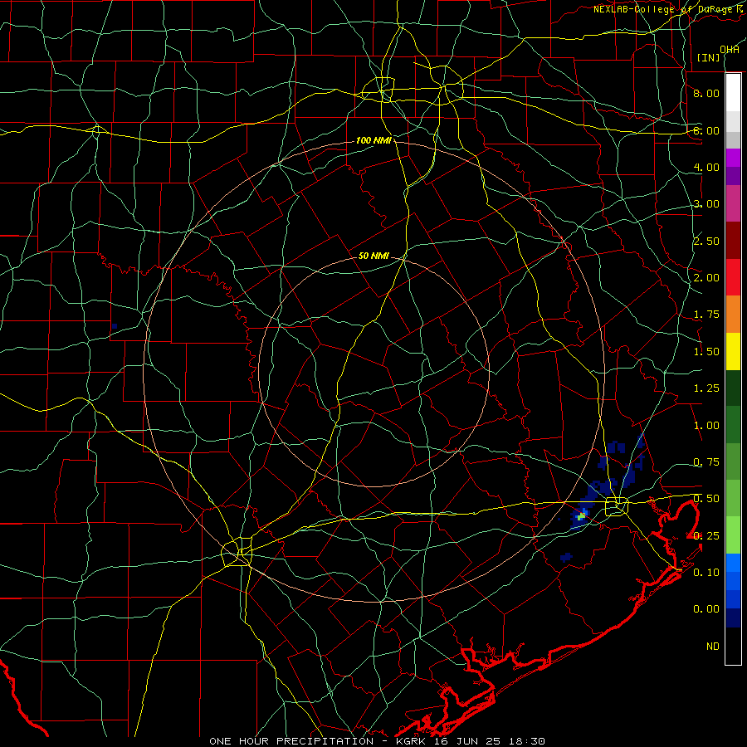Select the 2.00 legend value
Image resolution: width=747 pixels, height=747 pixels.
tap(706, 278)
